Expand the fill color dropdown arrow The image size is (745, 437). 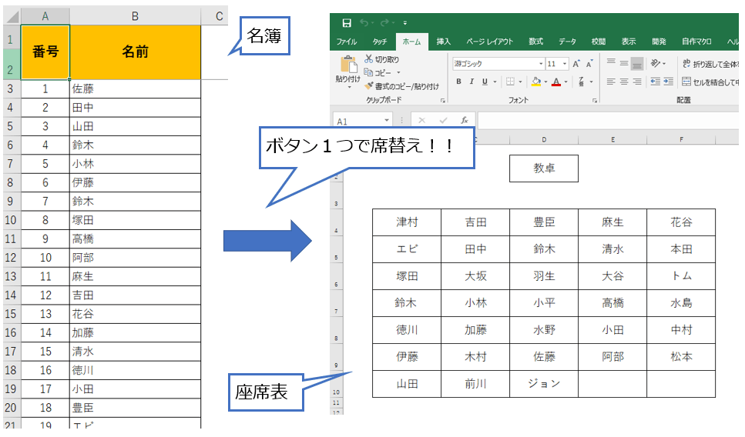tap(546, 82)
